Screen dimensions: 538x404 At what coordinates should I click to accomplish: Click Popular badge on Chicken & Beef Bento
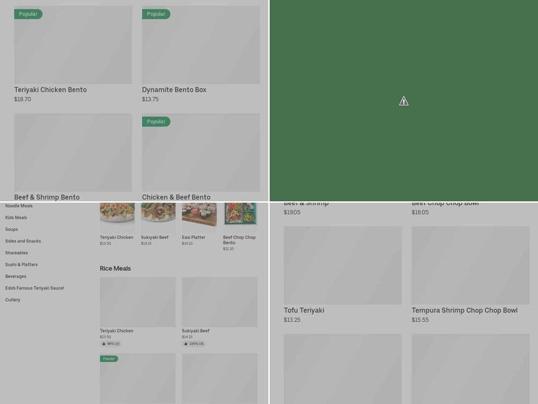[156, 122]
